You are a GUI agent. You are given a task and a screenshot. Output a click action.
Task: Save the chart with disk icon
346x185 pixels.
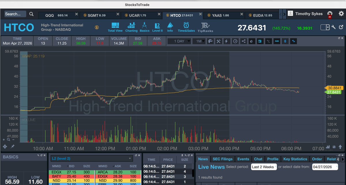tap(334, 147)
